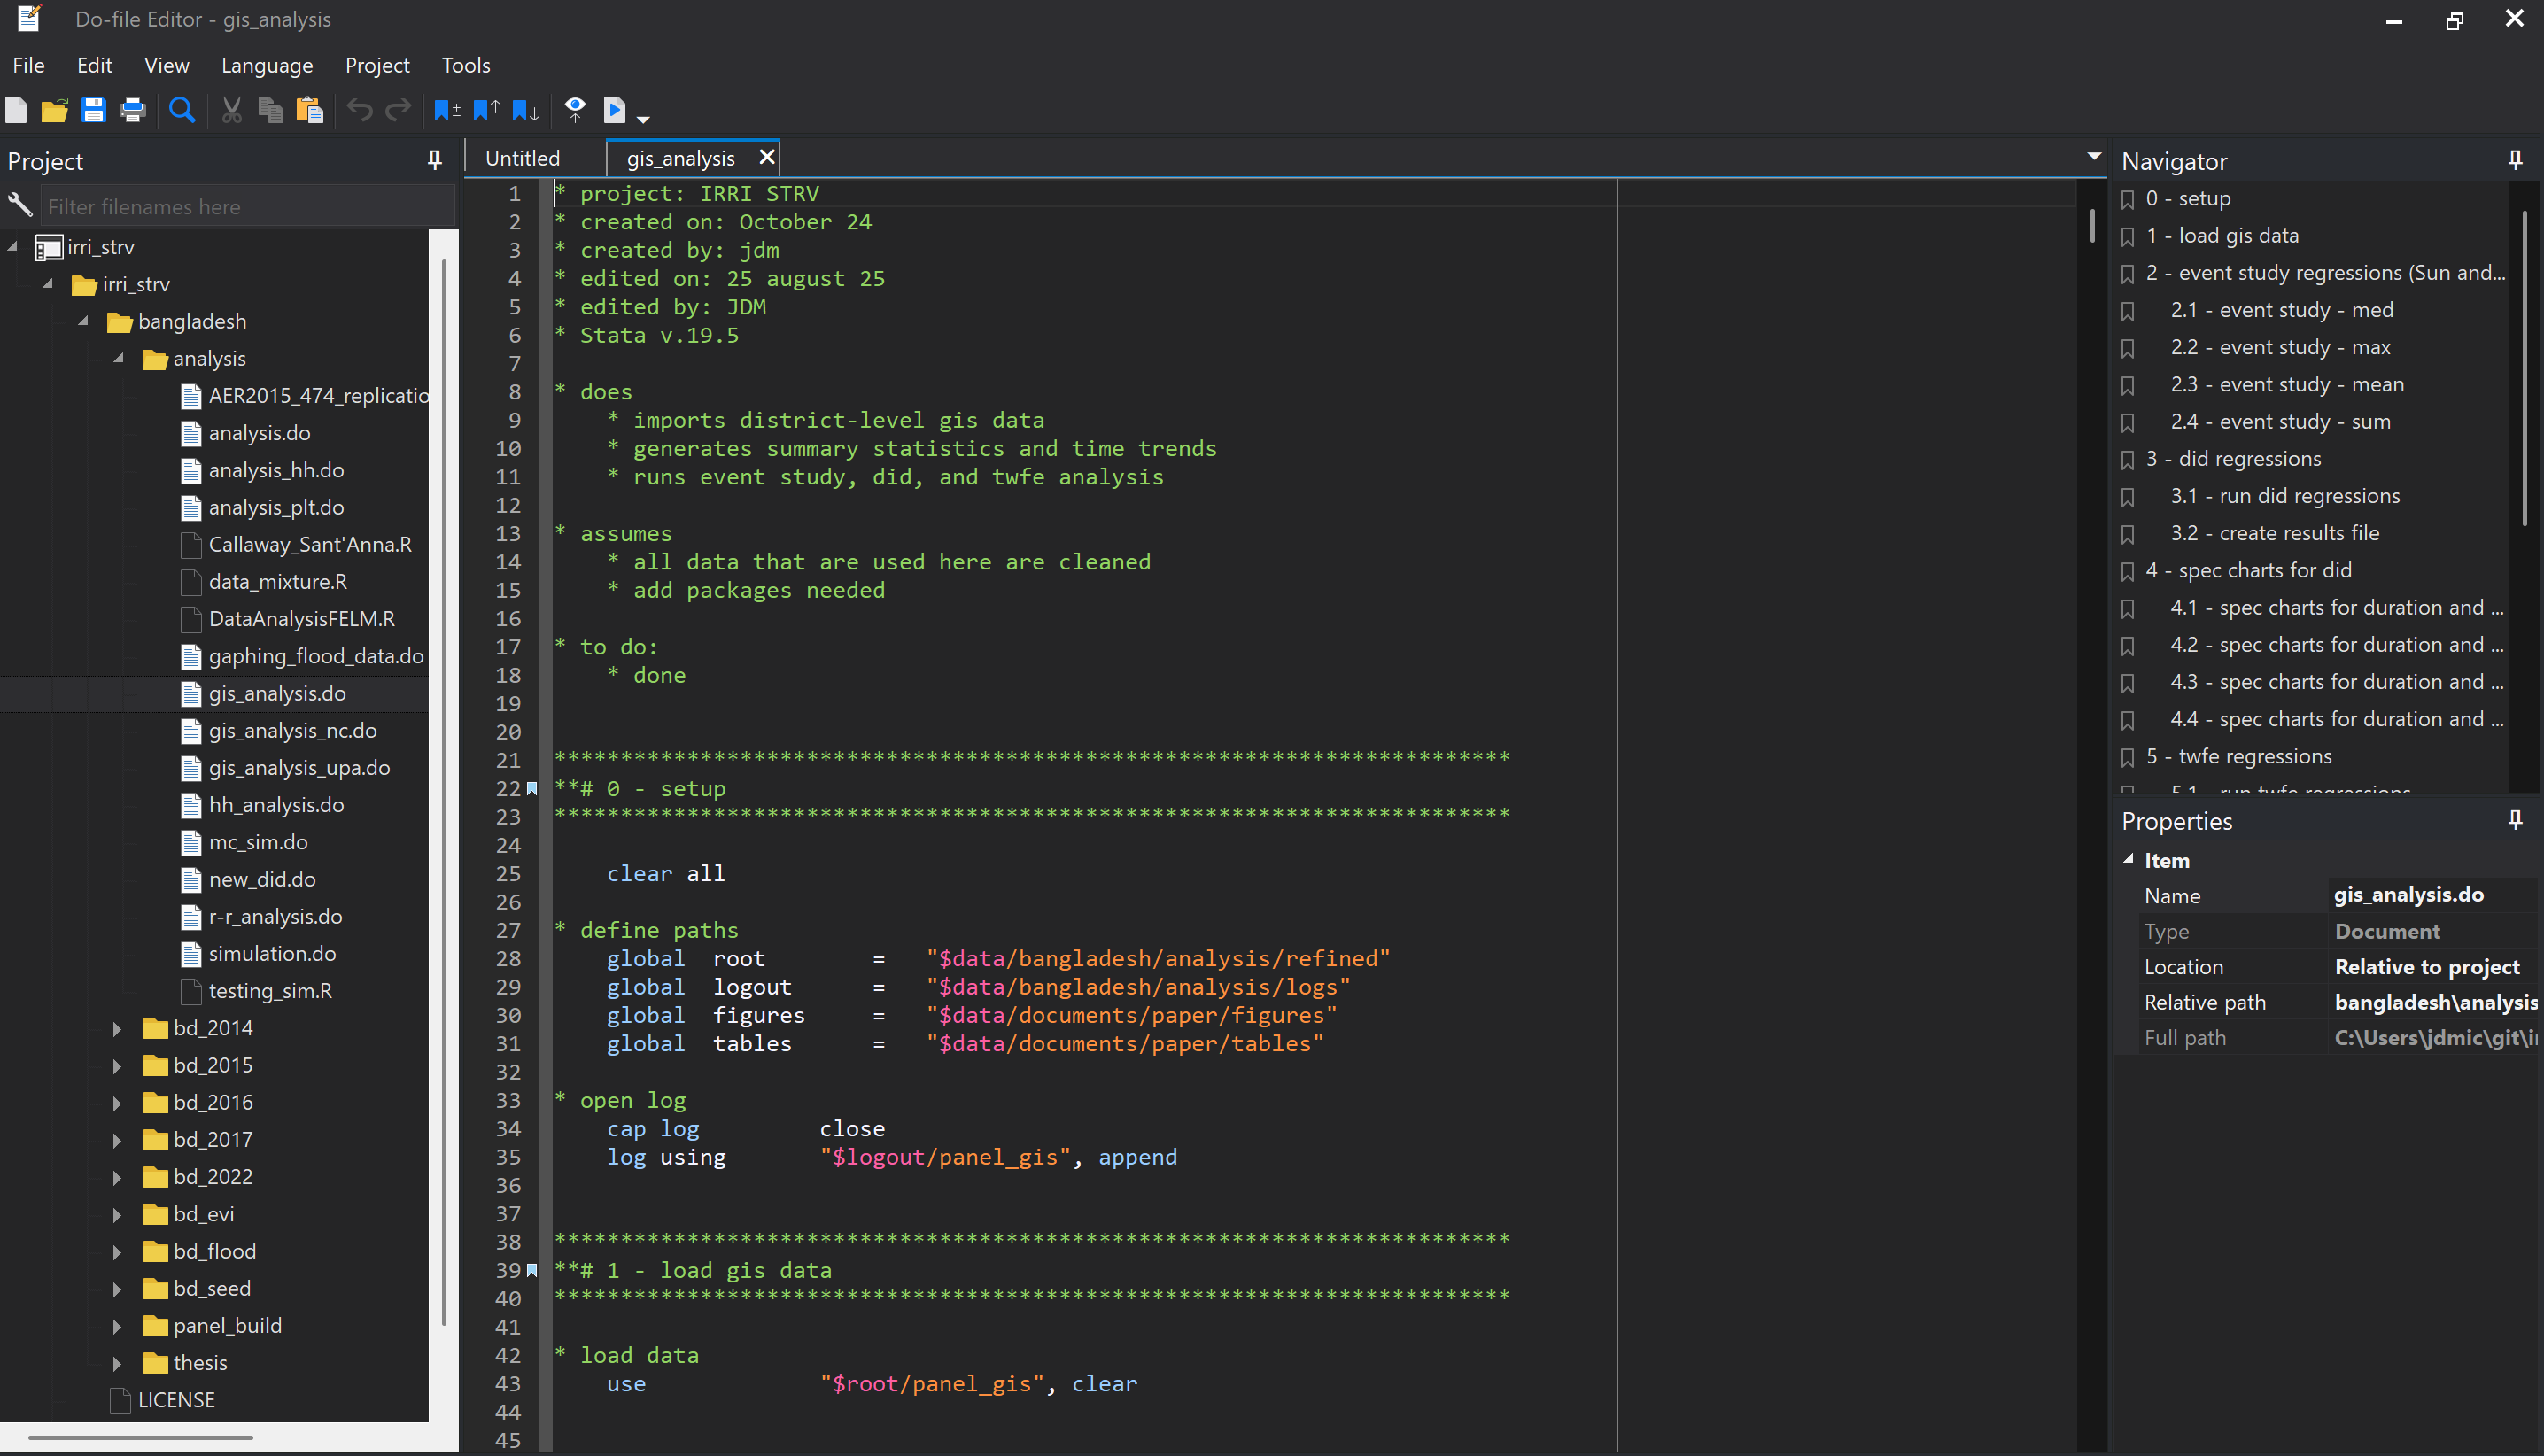Click 'Relative to project' Location value

click(2427, 967)
